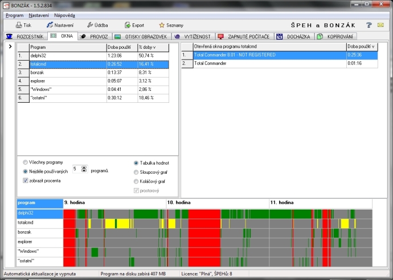
Task: Select Koláčový graf radio button
Action: click(x=136, y=181)
